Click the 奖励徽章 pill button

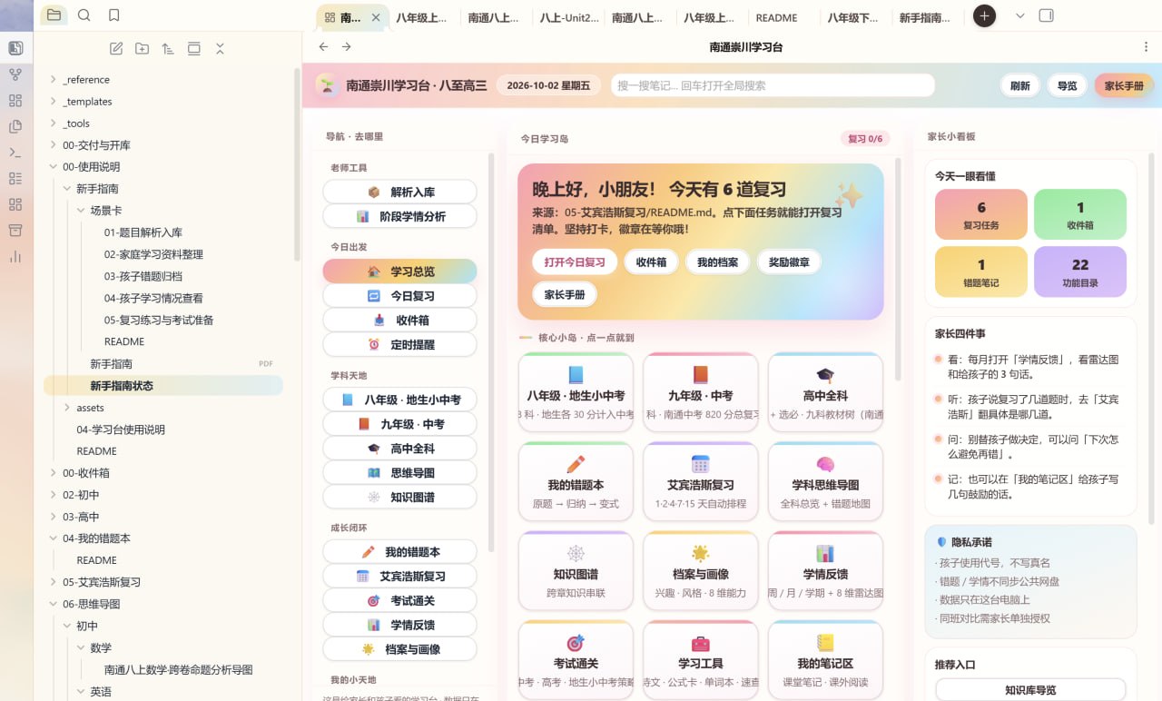pos(789,262)
